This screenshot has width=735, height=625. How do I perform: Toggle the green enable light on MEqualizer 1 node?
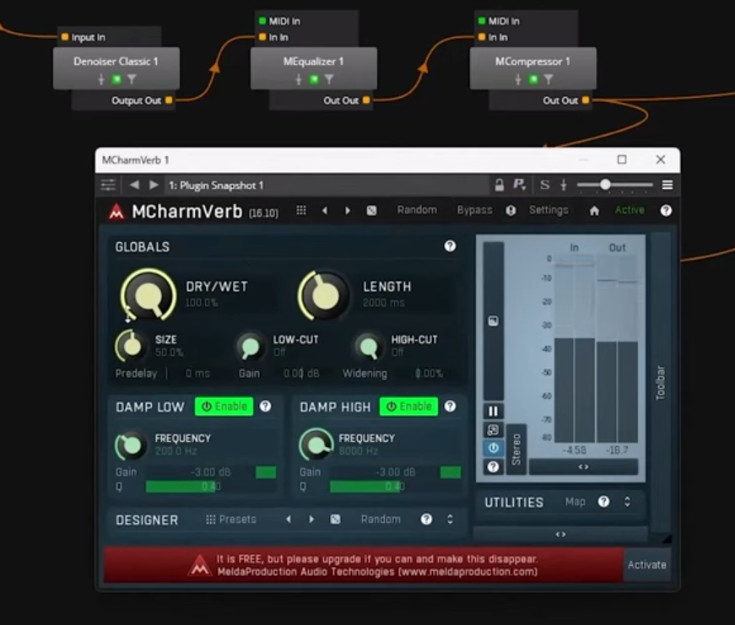click(x=314, y=79)
